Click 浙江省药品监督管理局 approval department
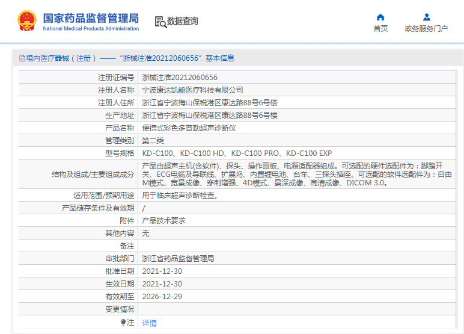Image resolution: width=464 pixels, height=334 pixels. 178,258
